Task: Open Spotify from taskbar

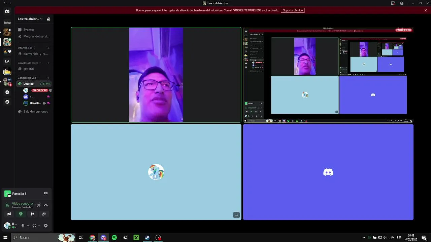Action: tap(114, 238)
